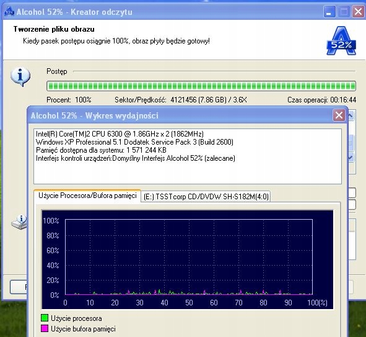The height and width of the screenshot is (337, 366).
Task: Click the partially hidden button at bottom left of Kreator
Action: click(x=19, y=287)
